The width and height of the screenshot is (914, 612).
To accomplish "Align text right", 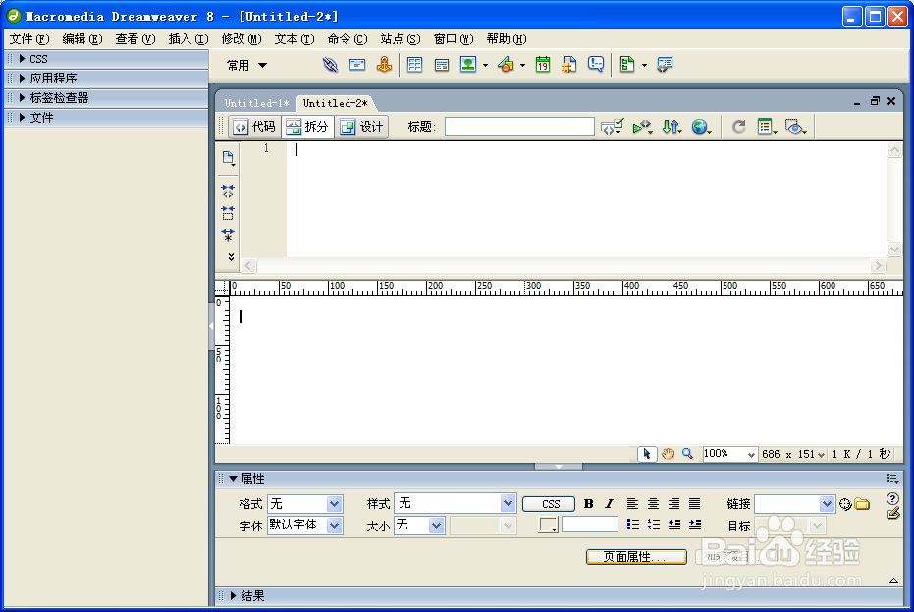I will coord(673,504).
